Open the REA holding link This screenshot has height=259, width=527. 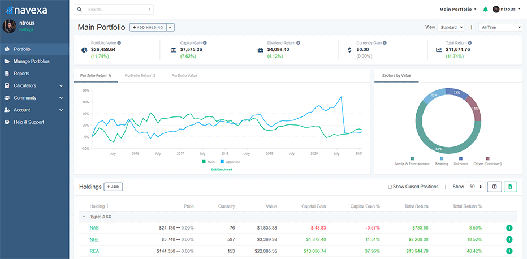[94, 251]
